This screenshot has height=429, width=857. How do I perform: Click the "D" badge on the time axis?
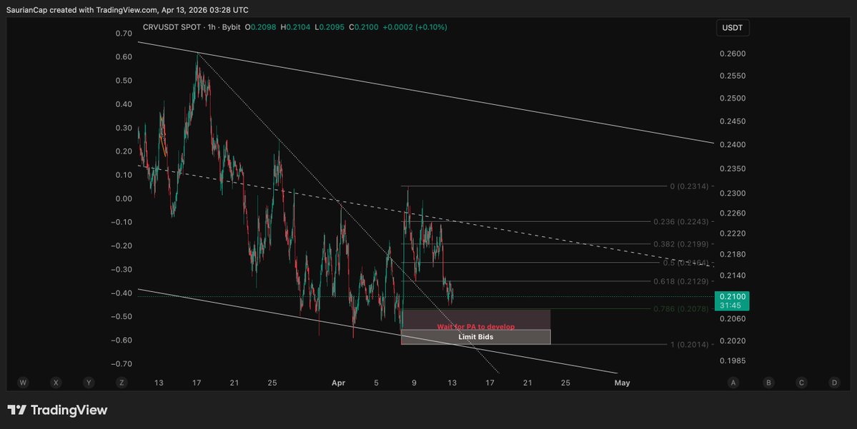833,383
